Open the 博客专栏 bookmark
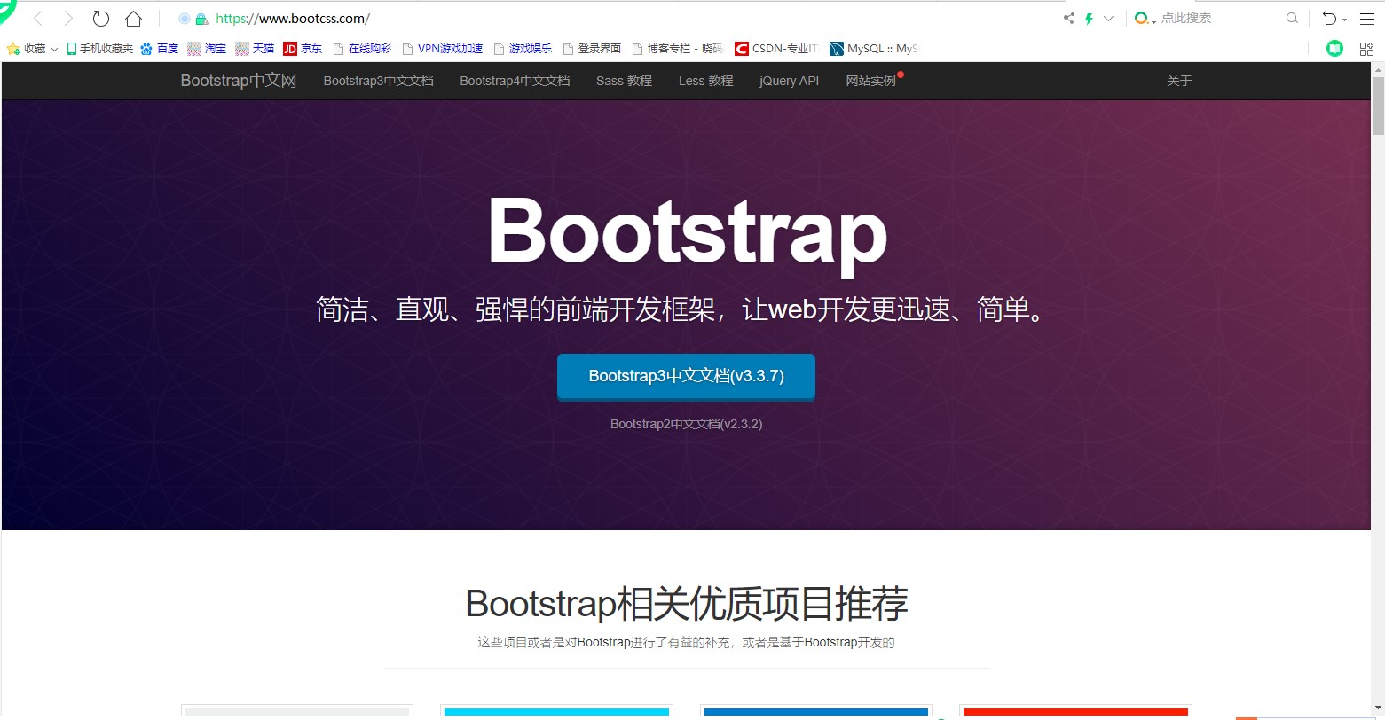 (x=678, y=49)
